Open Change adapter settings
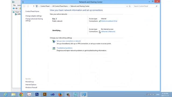This screenshot has width=172, height=97. pyautogui.click(x=33, y=16)
